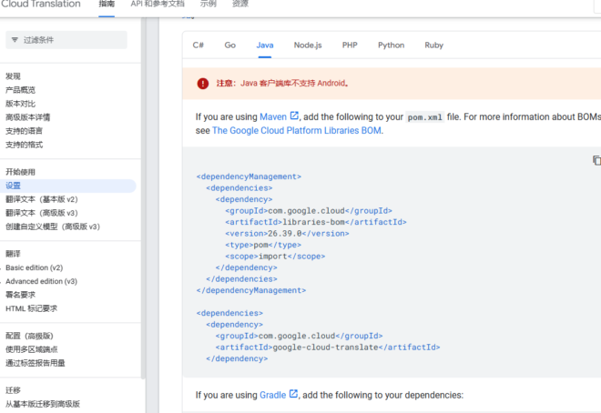
Task: Click the 过滤条件 filter input field
Action: click(66, 40)
